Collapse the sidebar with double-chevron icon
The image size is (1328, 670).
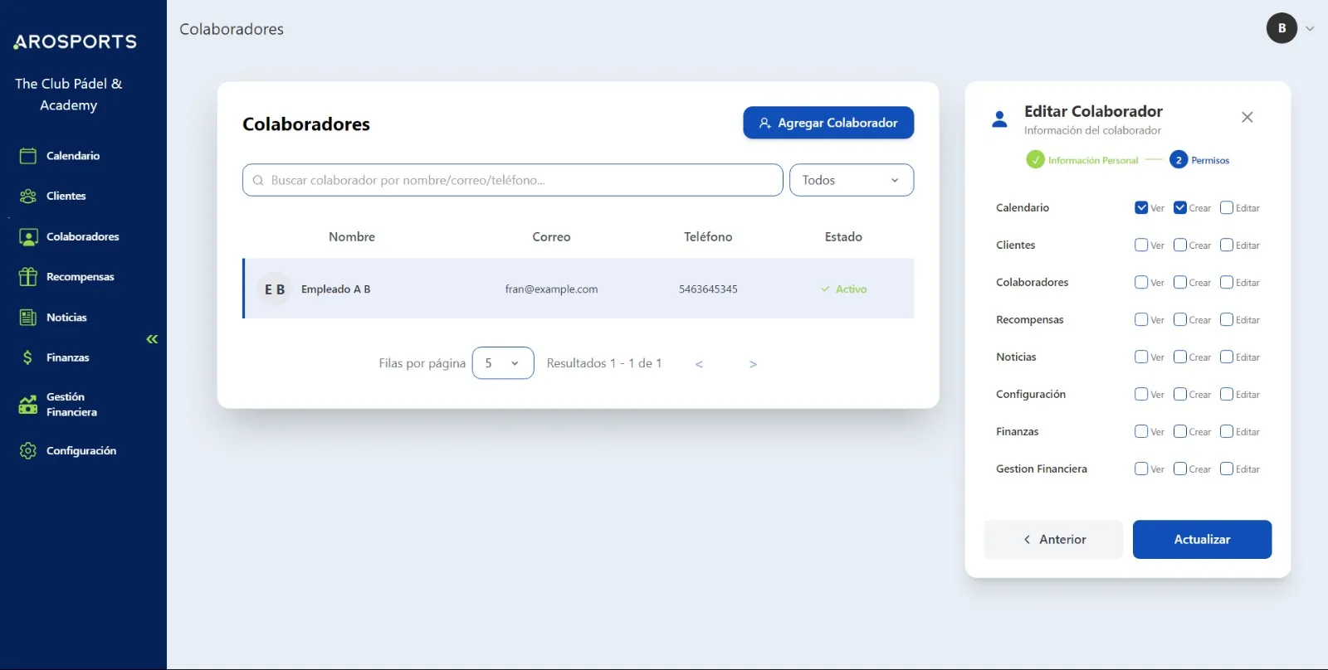coord(152,339)
